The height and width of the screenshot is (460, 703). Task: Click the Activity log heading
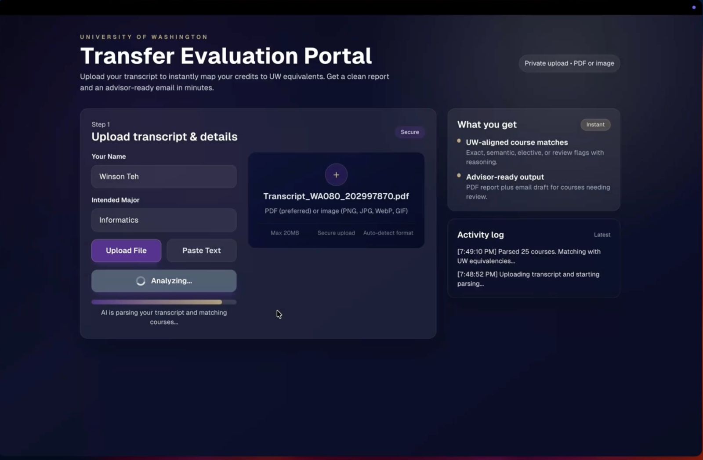[x=480, y=235]
